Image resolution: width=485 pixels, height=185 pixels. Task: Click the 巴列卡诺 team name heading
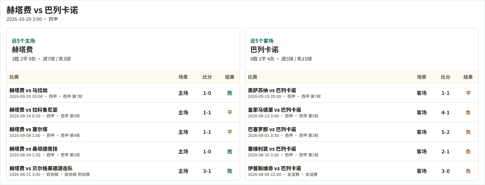[x=264, y=49]
